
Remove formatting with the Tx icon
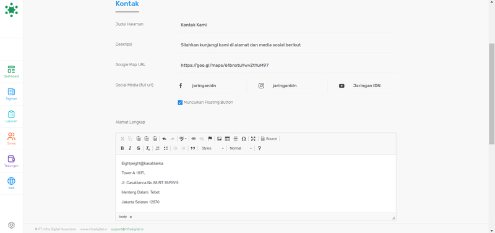click(148, 148)
